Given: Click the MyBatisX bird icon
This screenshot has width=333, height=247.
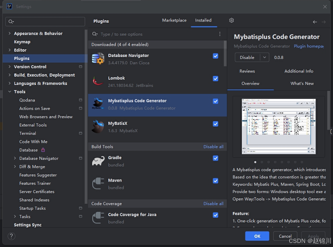Looking at the screenshot, I should [98, 126].
